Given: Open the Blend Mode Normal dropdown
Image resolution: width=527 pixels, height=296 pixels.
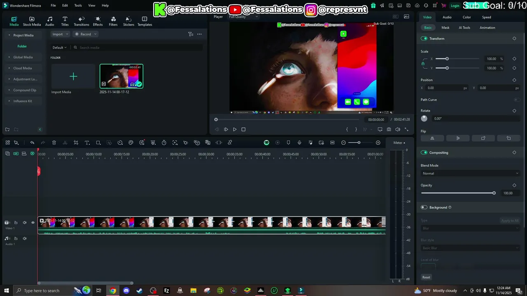Looking at the screenshot, I should point(470,173).
